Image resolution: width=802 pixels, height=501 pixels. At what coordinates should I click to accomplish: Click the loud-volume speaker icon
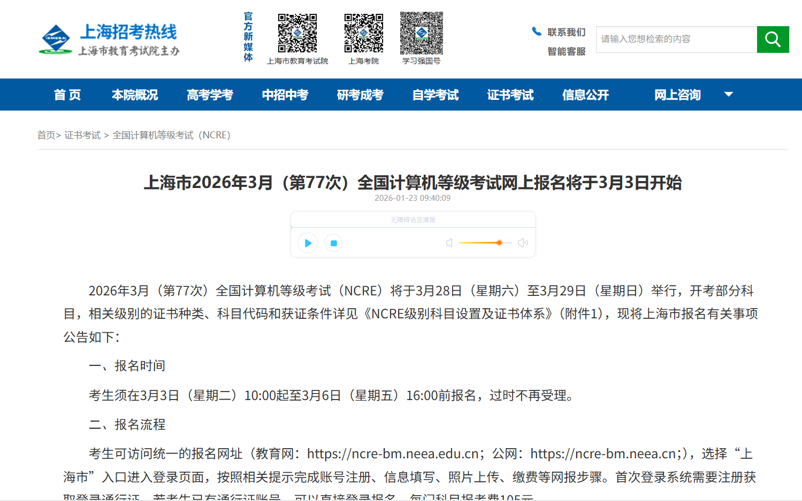click(523, 243)
